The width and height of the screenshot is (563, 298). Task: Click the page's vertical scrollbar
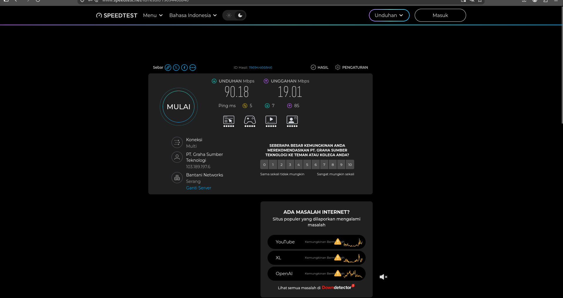click(562, 65)
